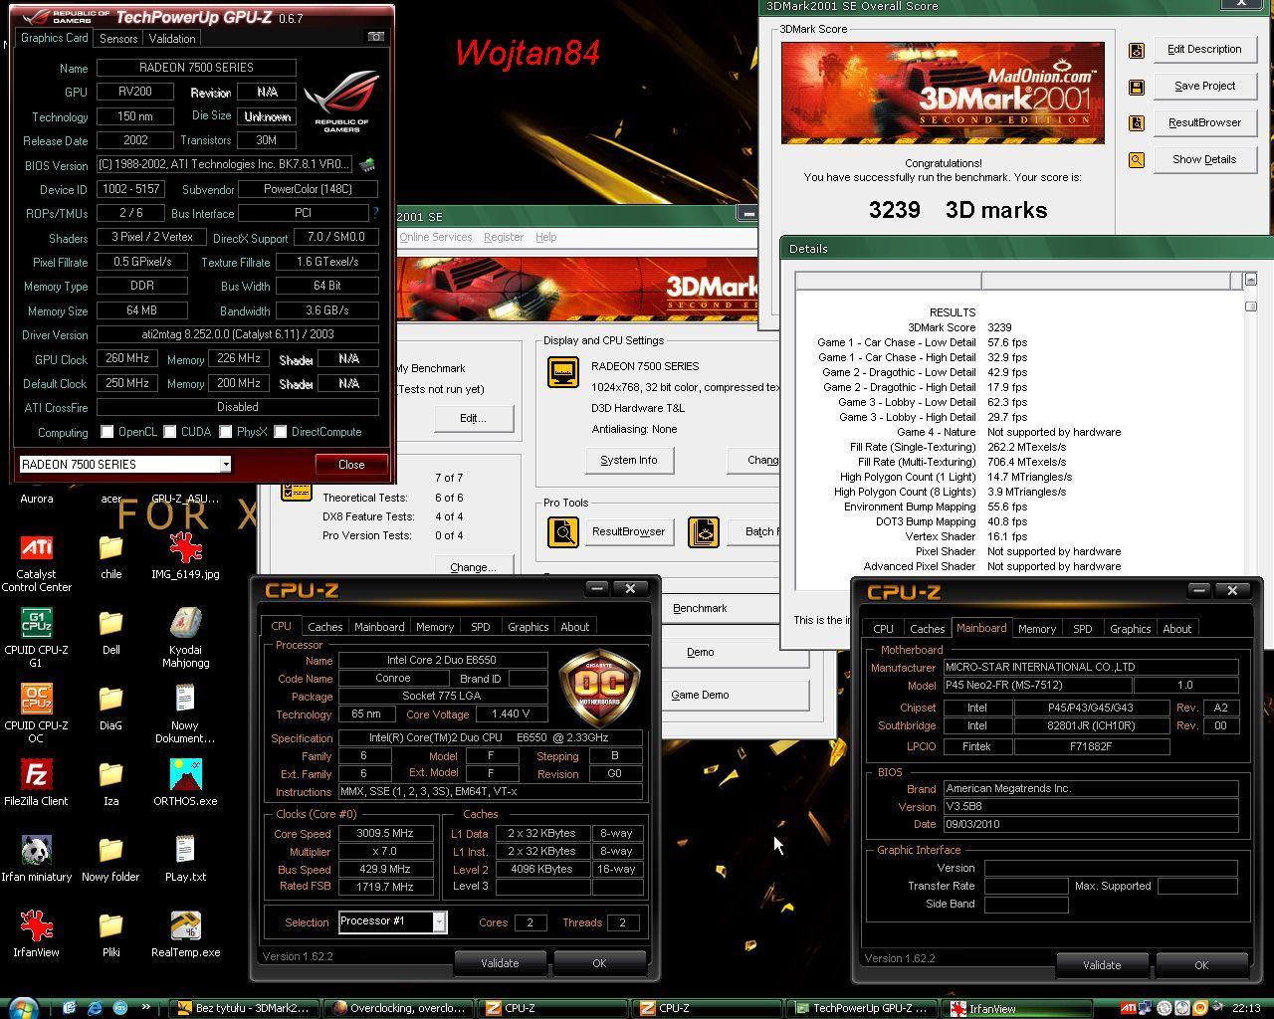Open the Dell folder on desktop
The height and width of the screenshot is (1019, 1274).
(x=110, y=632)
